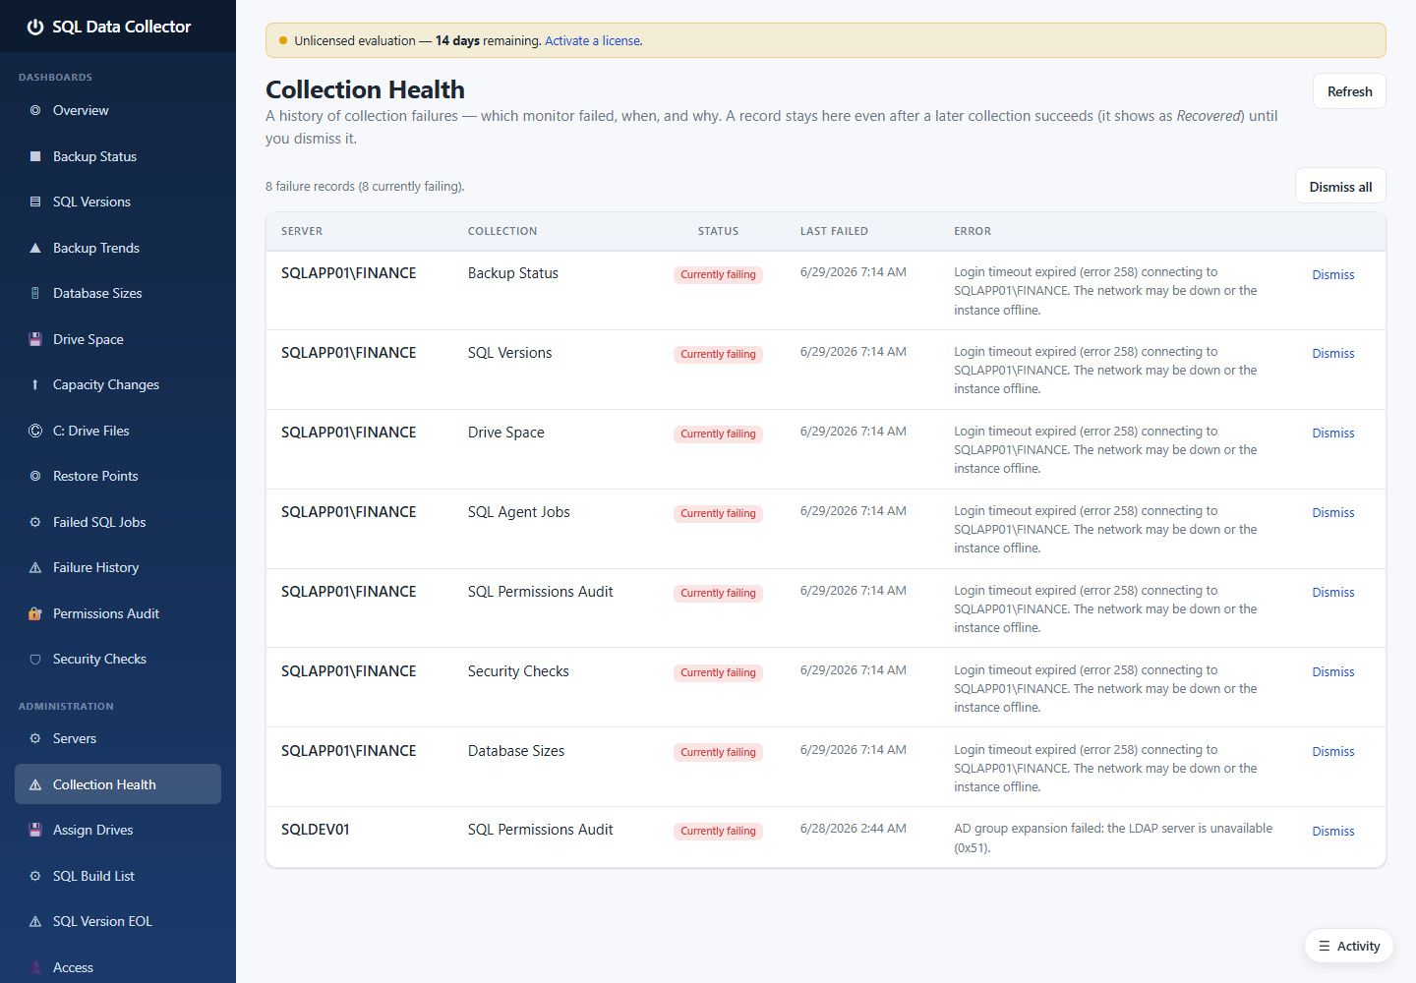The image size is (1416, 983).
Task: Click the Backup Trends triangle icon
Action: click(x=35, y=248)
